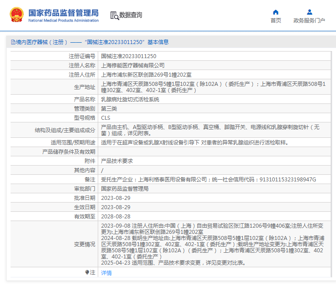Click the 数据查询 magnifier document icon
The image size is (336, 284).
(114, 15)
